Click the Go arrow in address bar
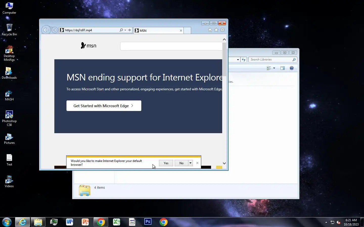This screenshot has height=227, width=364. [x=129, y=30]
